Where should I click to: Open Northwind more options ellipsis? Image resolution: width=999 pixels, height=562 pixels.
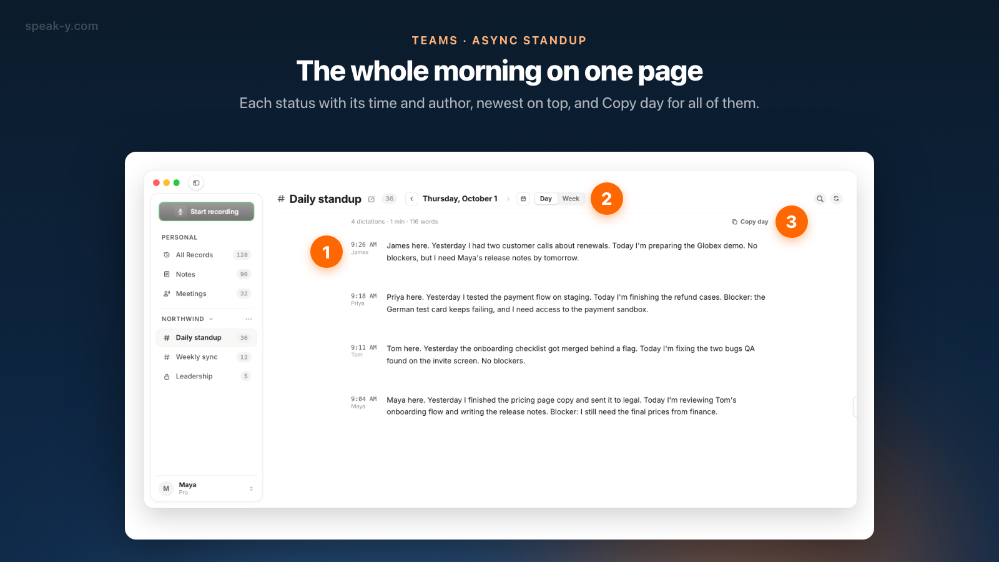[249, 319]
